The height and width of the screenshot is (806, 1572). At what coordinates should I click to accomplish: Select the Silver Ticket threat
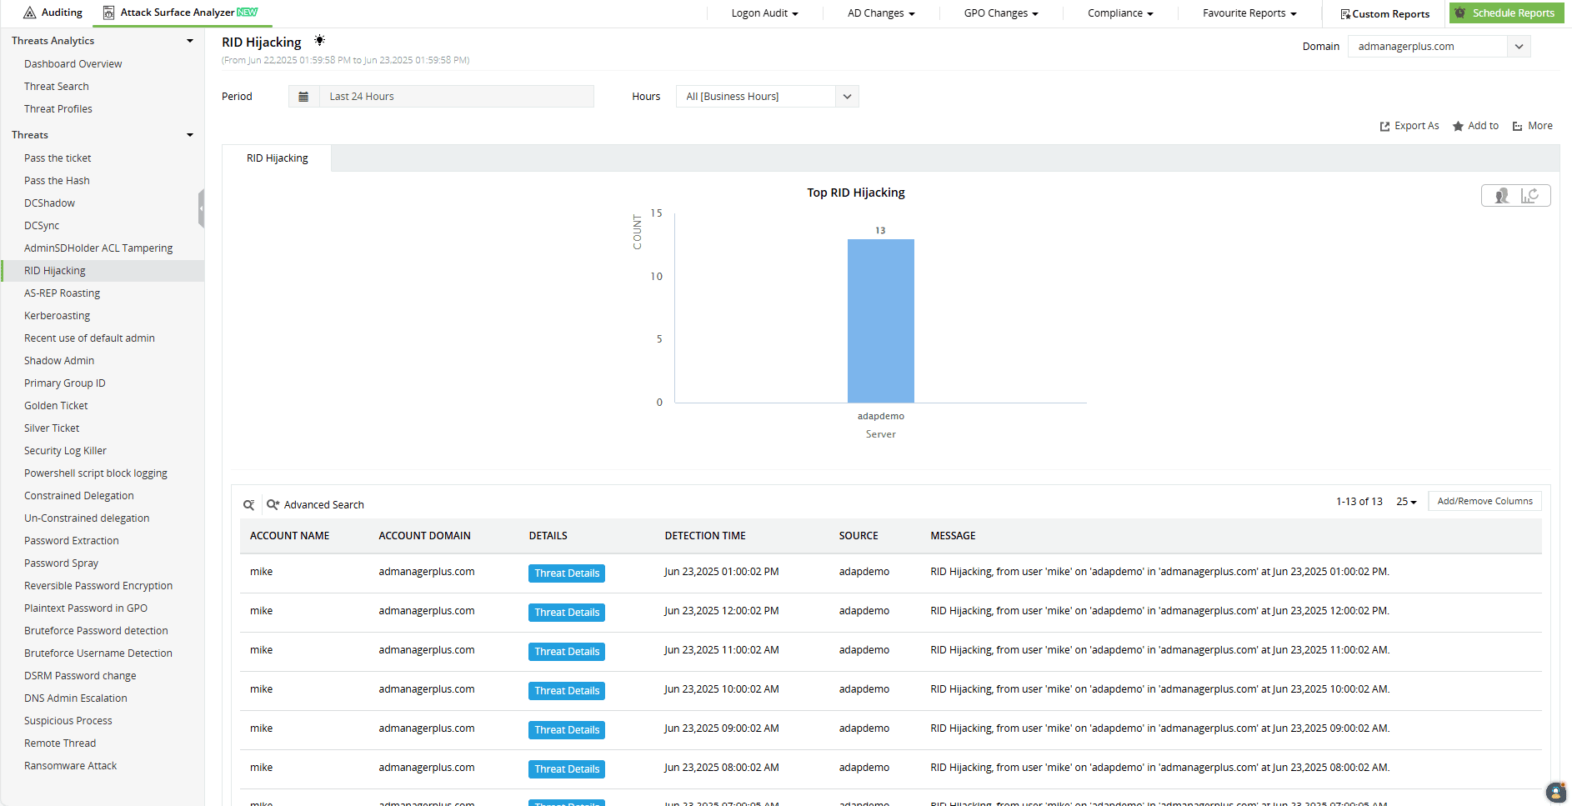52,428
